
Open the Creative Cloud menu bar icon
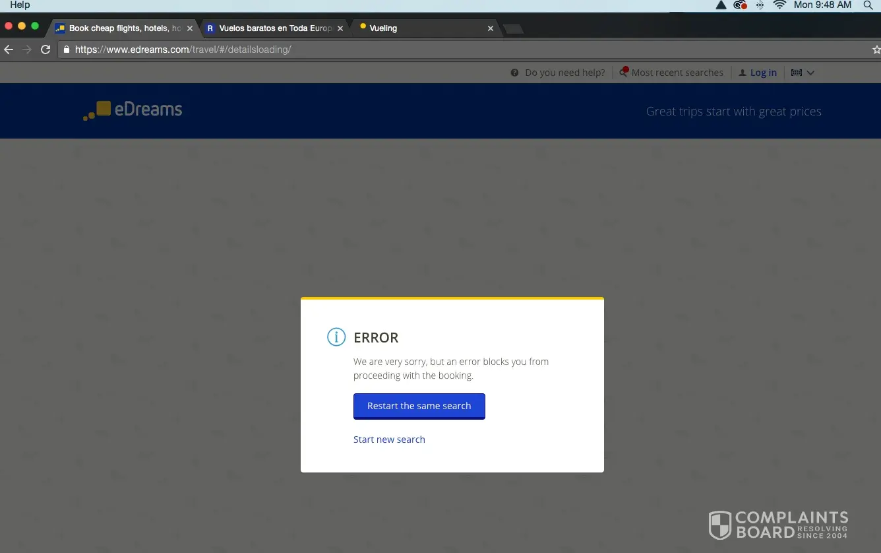coord(740,5)
